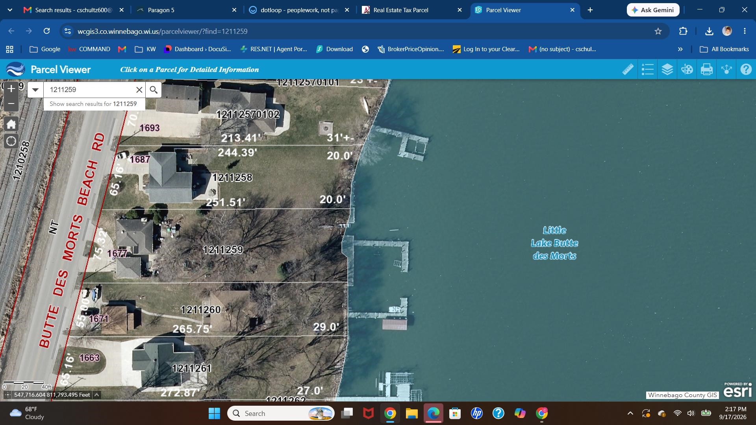The width and height of the screenshot is (756, 425).
Task: Open the Share tool icon
Action: click(726, 70)
